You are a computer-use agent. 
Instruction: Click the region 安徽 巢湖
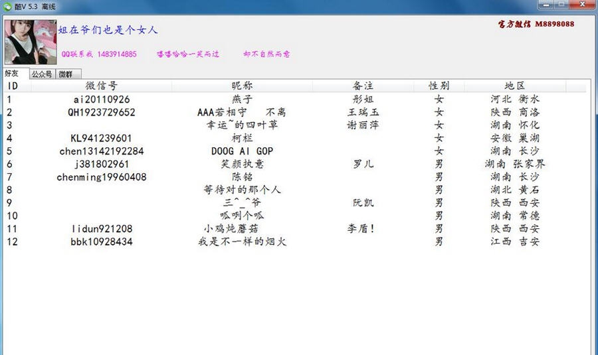coord(515,138)
